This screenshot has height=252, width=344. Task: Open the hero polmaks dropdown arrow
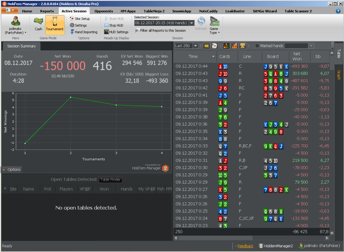[26, 32]
